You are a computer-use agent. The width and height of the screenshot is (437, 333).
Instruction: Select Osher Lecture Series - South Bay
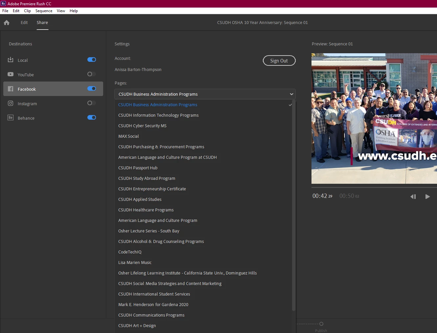click(203, 231)
